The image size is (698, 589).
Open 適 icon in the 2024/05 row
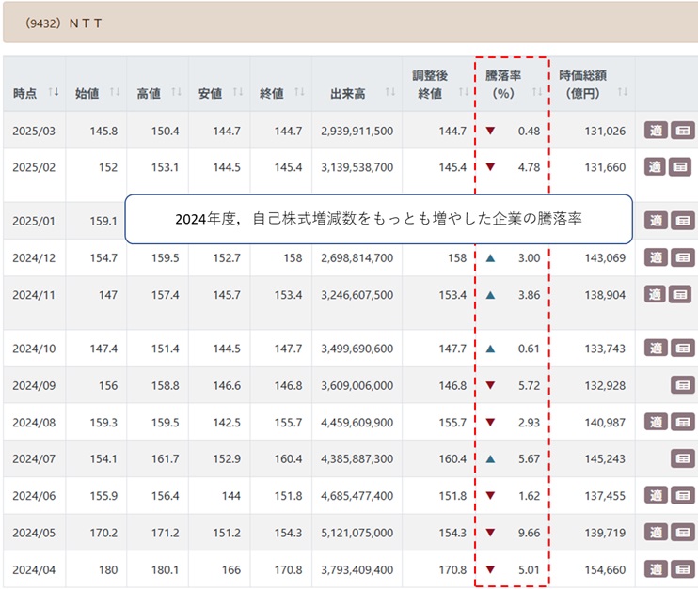(656, 532)
